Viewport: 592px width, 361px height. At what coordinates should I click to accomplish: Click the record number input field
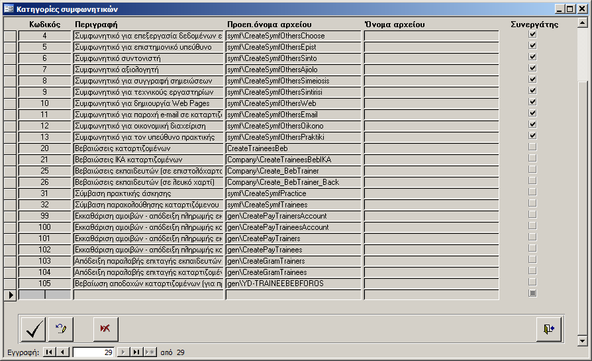tap(93, 352)
